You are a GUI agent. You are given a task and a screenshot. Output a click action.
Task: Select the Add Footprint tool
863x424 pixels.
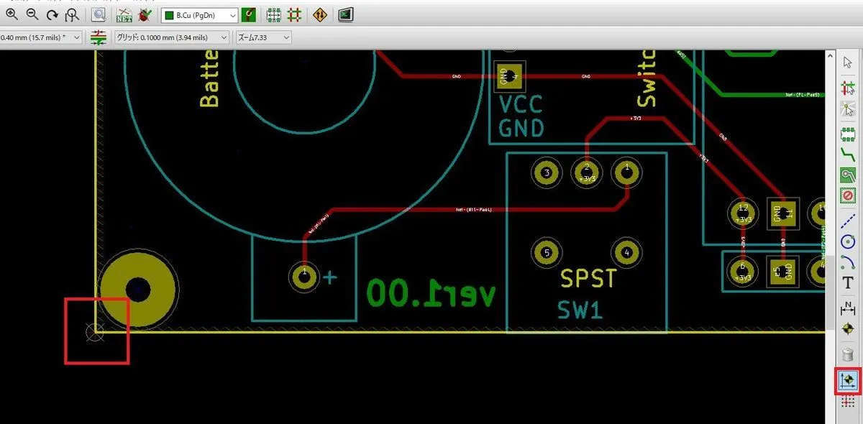pyautogui.click(x=848, y=134)
